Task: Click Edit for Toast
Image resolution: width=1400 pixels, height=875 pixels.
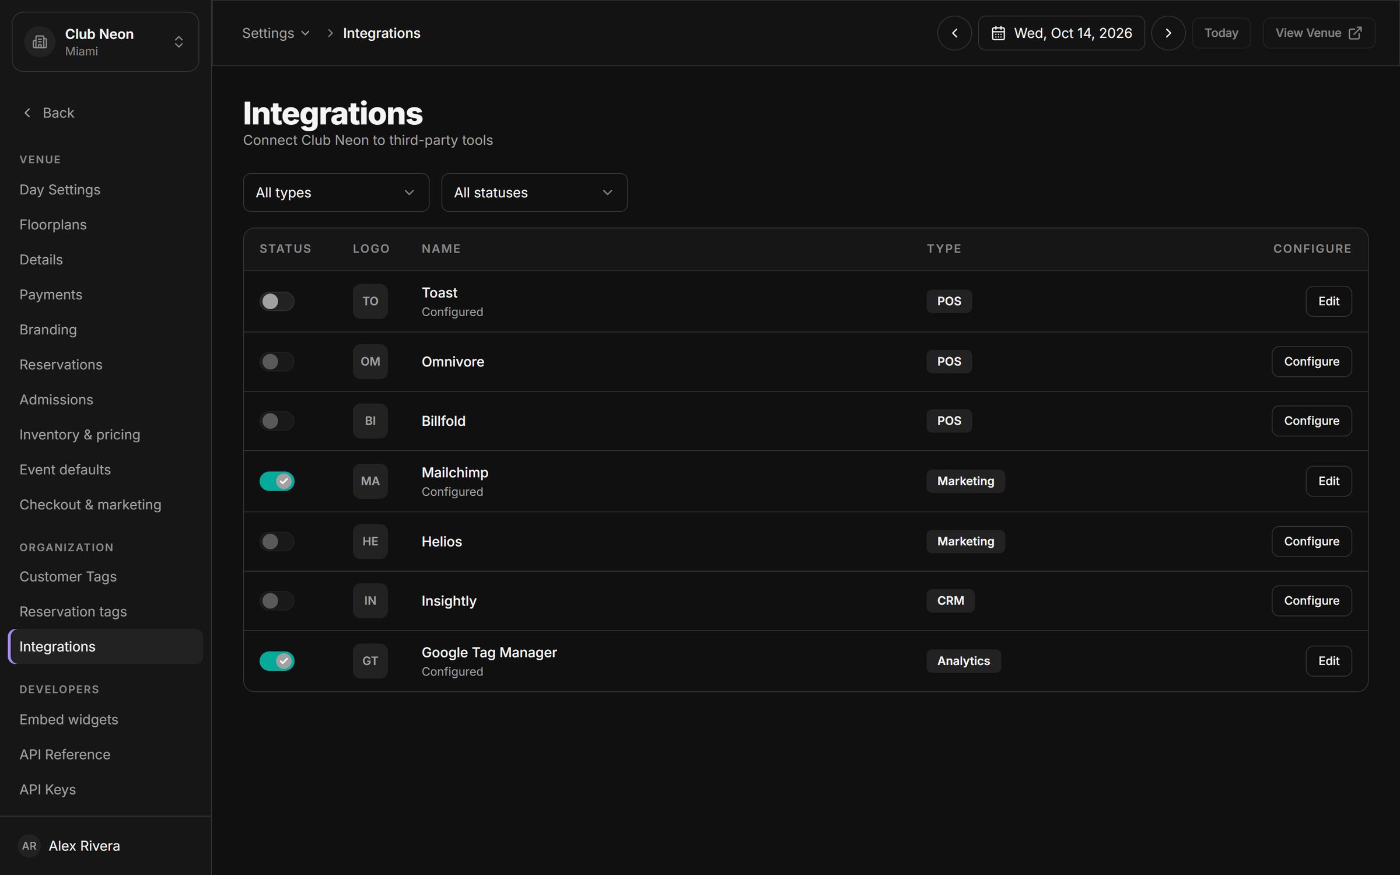Action: pos(1328,301)
